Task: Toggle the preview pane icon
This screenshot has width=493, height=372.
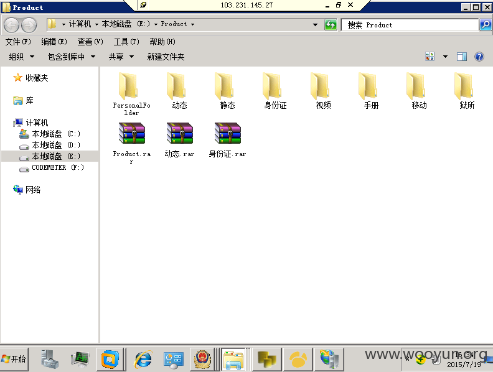Action: click(x=461, y=57)
